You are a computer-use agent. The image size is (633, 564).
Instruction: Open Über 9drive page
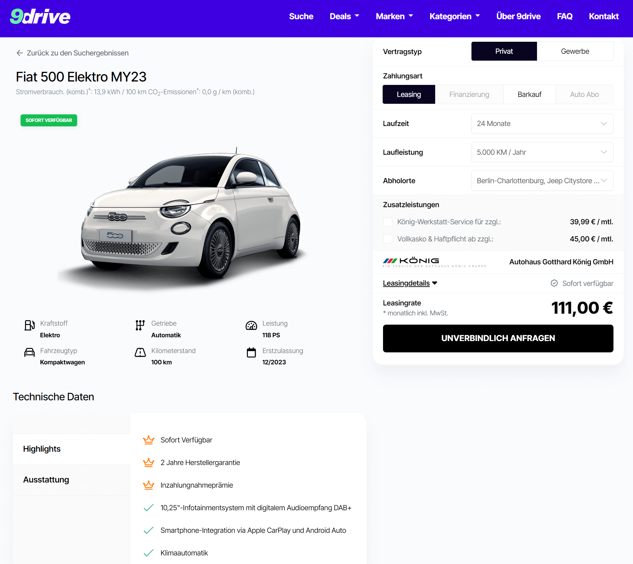point(518,16)
